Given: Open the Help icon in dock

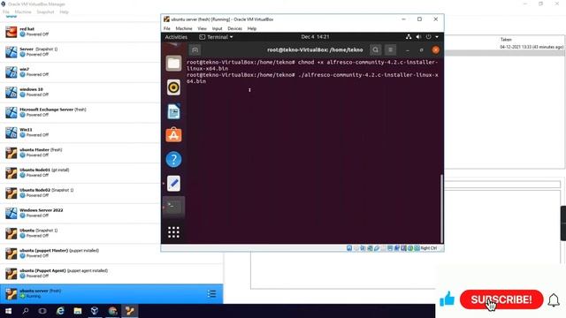Looking at the screenshot, I should [173, 159].
